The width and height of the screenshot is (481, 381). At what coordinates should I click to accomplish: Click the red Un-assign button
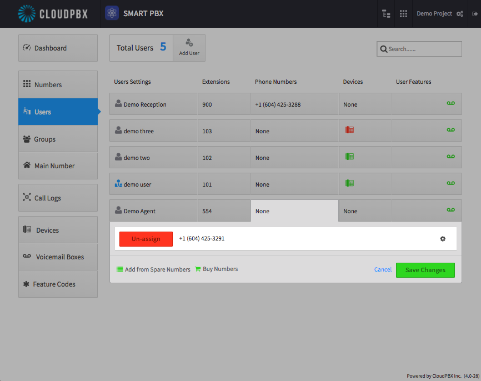(146, 239)
